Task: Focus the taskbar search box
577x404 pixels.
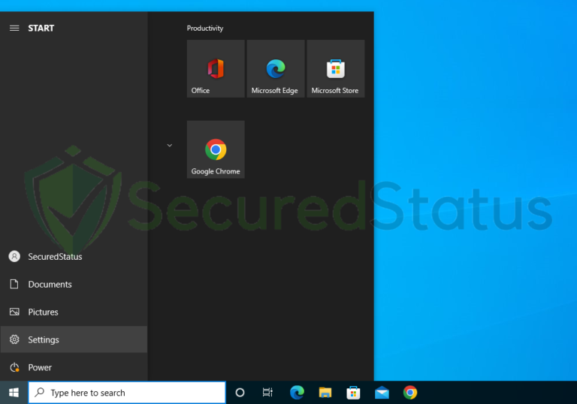Action: [x=127, y=393]
